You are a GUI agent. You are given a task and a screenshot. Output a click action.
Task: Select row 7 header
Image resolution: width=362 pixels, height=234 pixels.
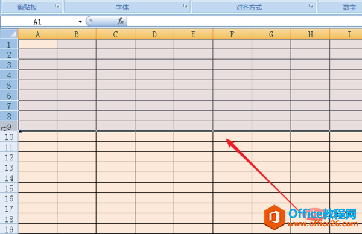(9, 106)
